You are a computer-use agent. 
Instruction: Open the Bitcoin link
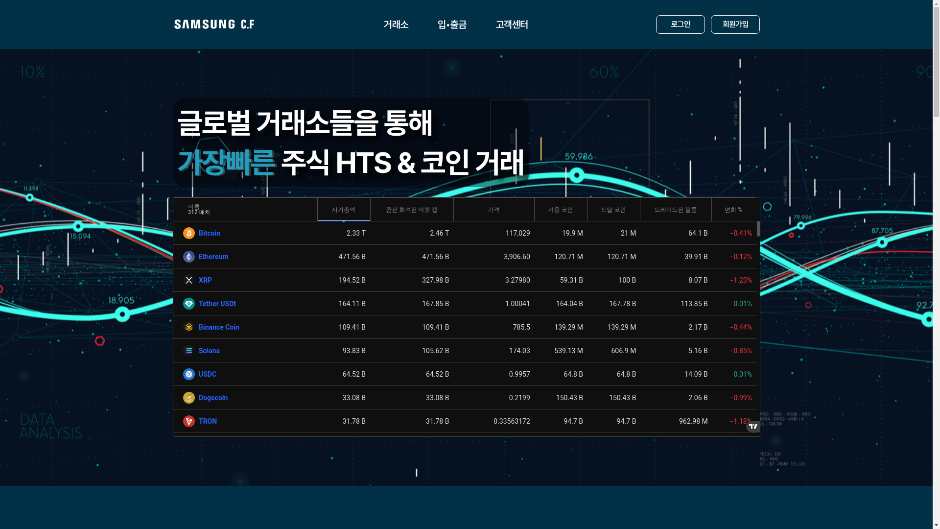pos(210,233)
